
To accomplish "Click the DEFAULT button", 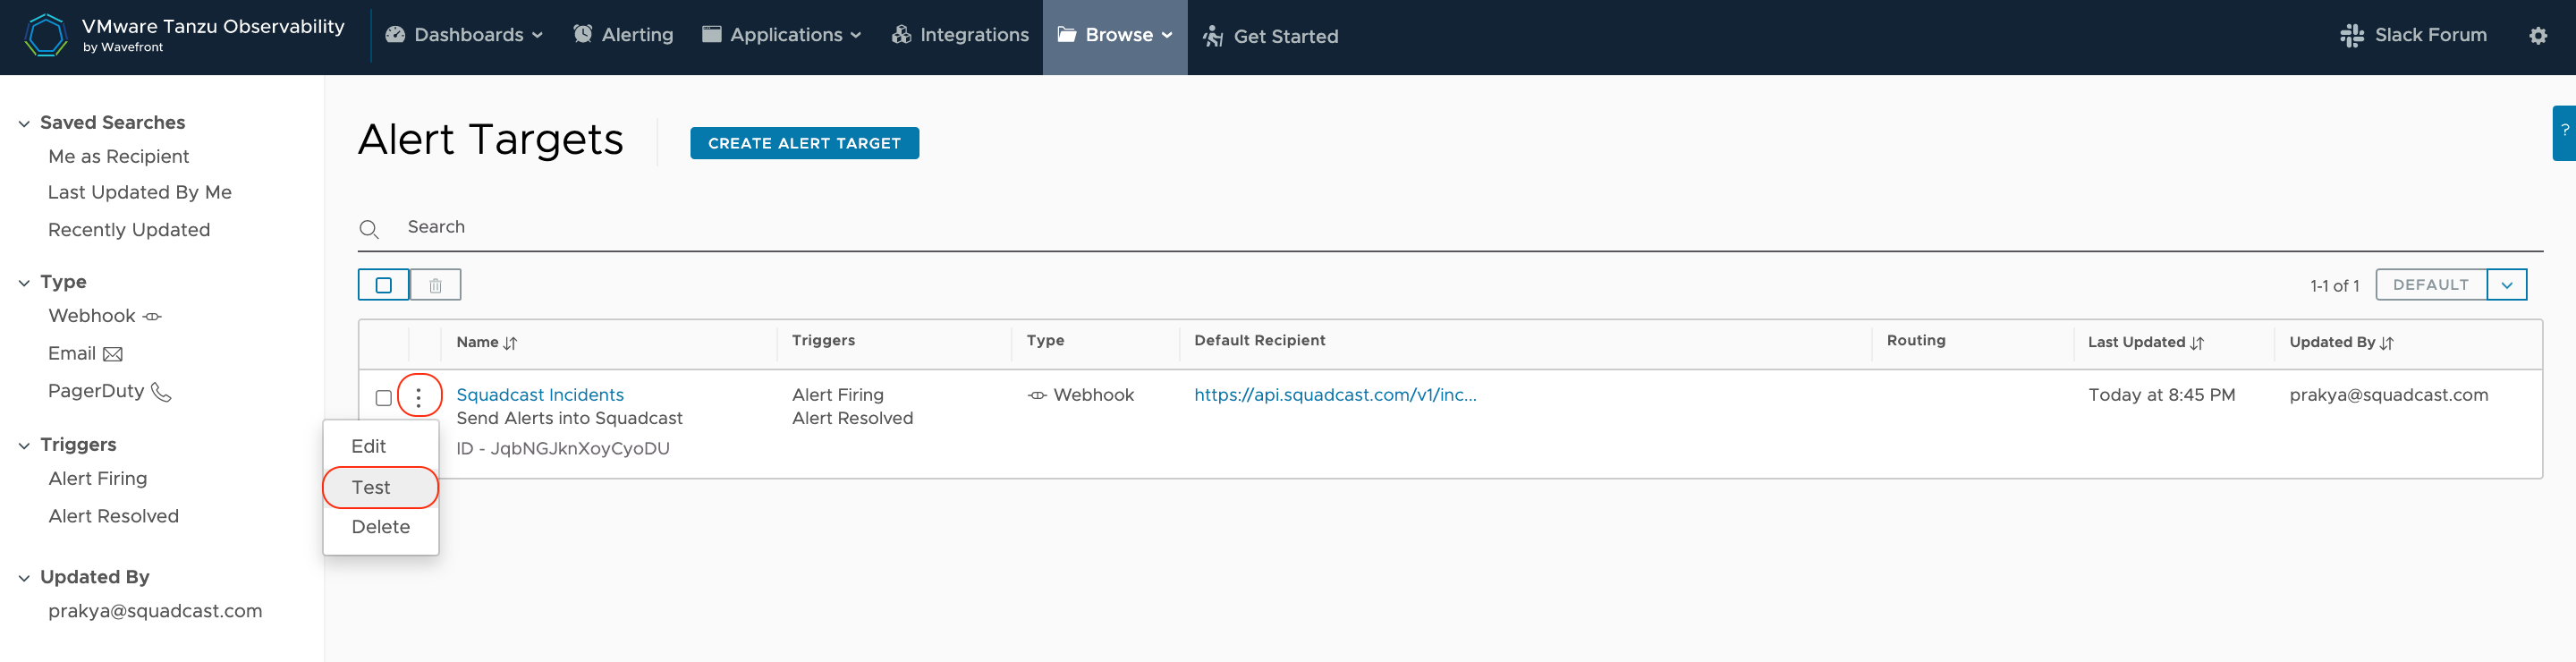I will pos(2431,285).
